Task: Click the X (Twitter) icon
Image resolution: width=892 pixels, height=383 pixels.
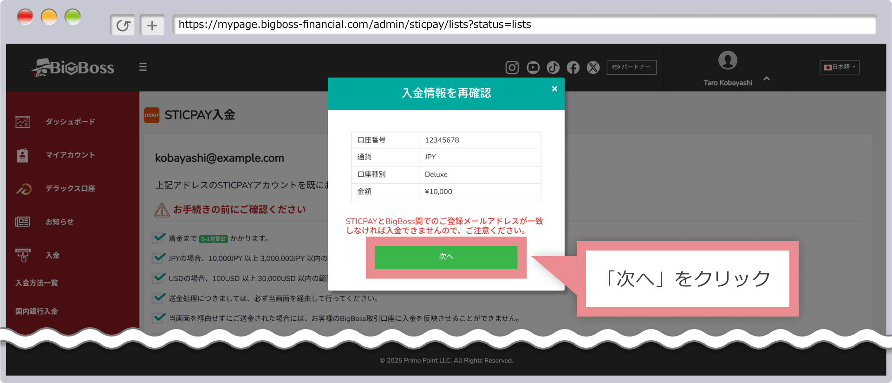Action: click(593, 68)
